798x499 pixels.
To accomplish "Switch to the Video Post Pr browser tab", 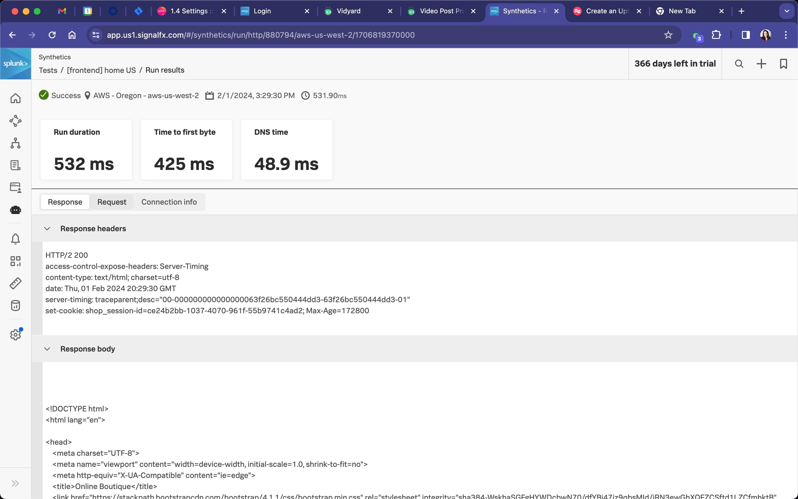I will point(441,11).
